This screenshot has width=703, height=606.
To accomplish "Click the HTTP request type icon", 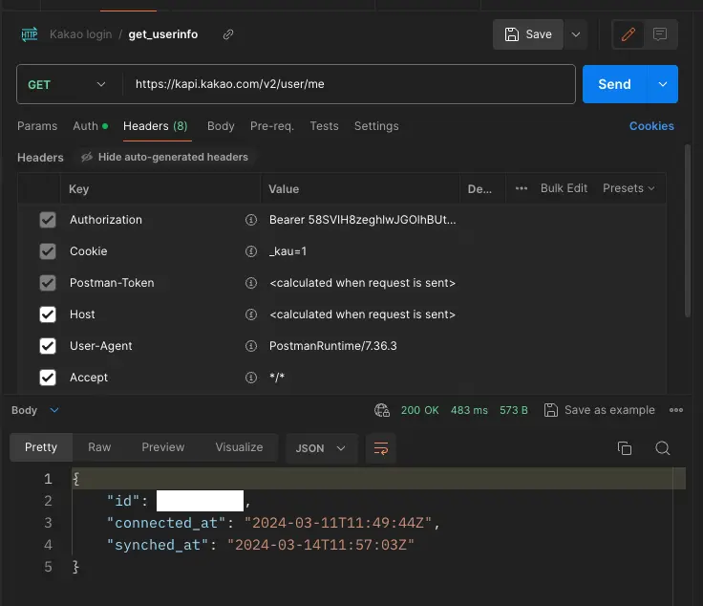I will pos(30,34).
